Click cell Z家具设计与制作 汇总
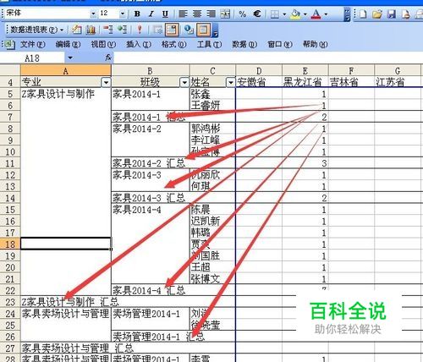This screenshot has width=423, height=362. click(70, 302)
